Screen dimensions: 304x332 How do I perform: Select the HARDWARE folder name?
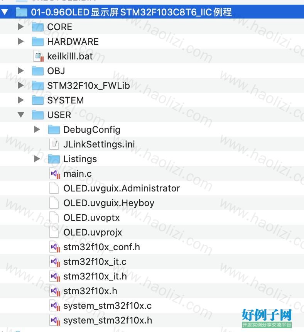73,42
